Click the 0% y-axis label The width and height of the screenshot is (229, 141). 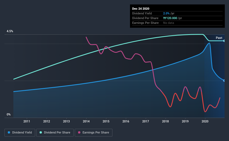tap(9, 115)
